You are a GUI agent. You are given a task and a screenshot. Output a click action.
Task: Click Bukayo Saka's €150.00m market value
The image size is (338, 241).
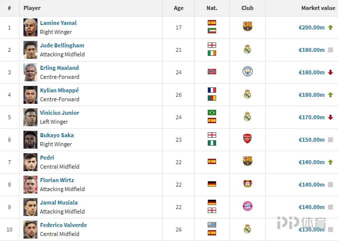pyautogui.click(x=312, y=140)
